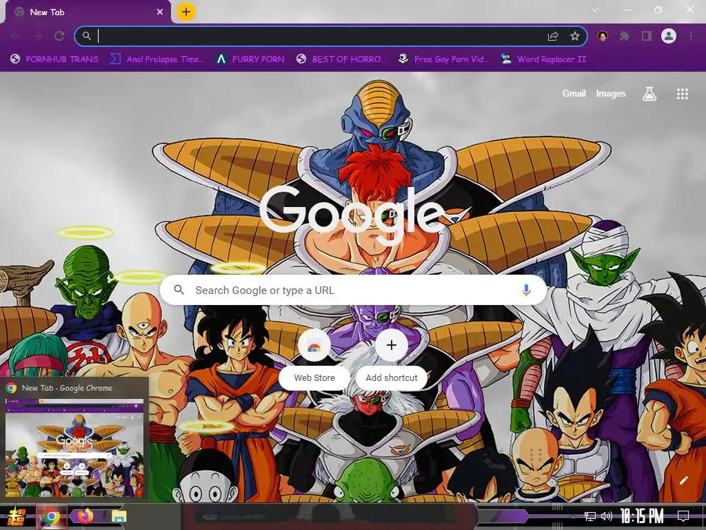Open the Free Gay Porn Vid... bookmark

[x=443, y=59]
